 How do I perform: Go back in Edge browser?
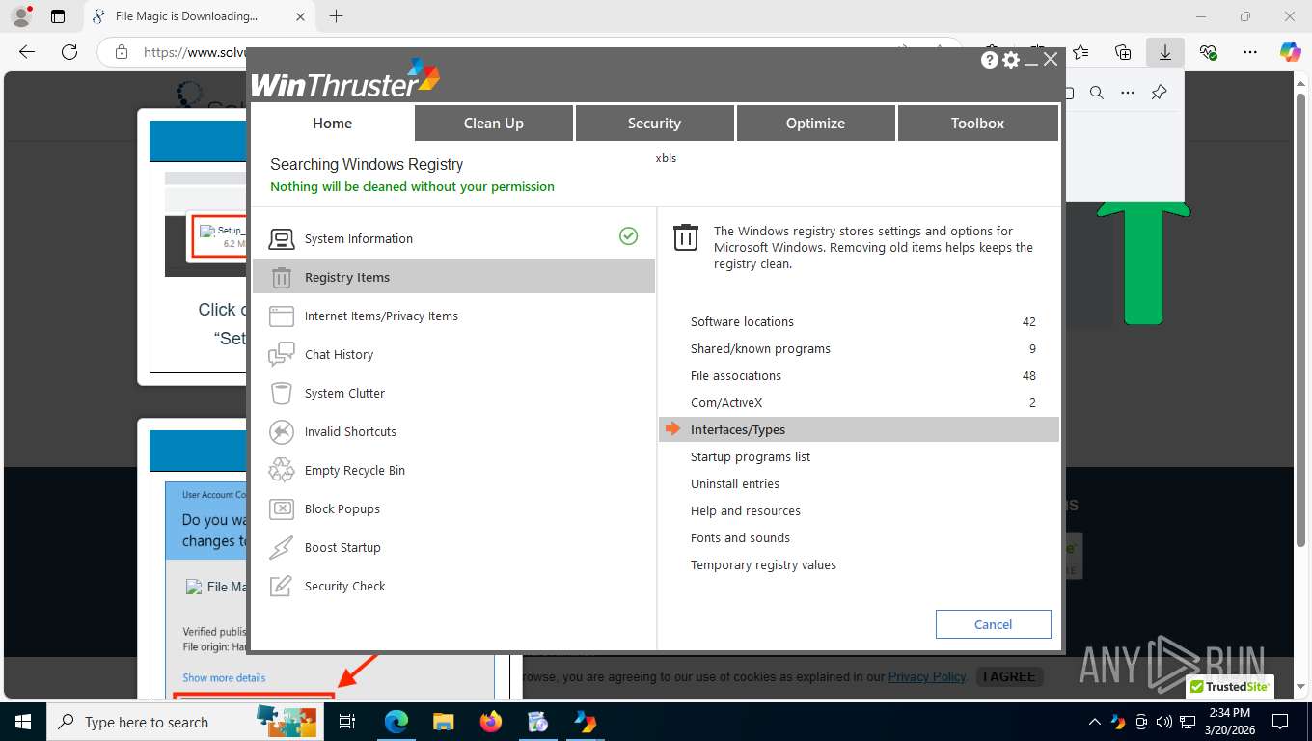[x=27, y=52]
